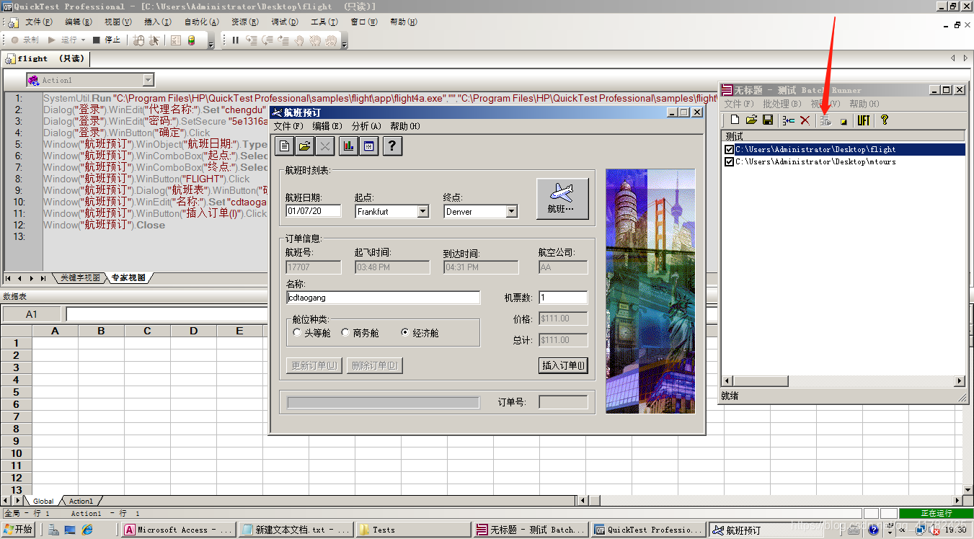
Task: Click the 名称 field containing cdtaogang
Action: pyautogui.click(x=382, y=298)
